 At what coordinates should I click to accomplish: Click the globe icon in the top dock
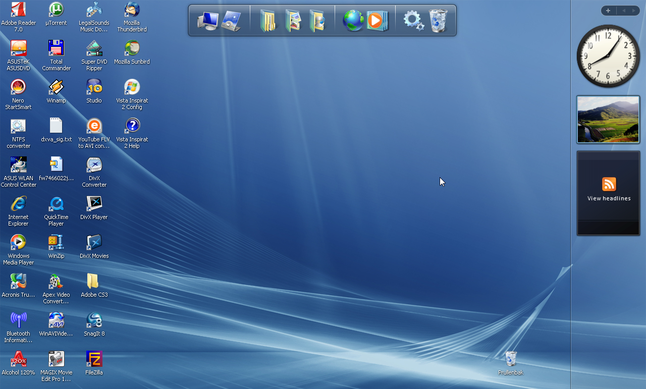coord(353,21)
